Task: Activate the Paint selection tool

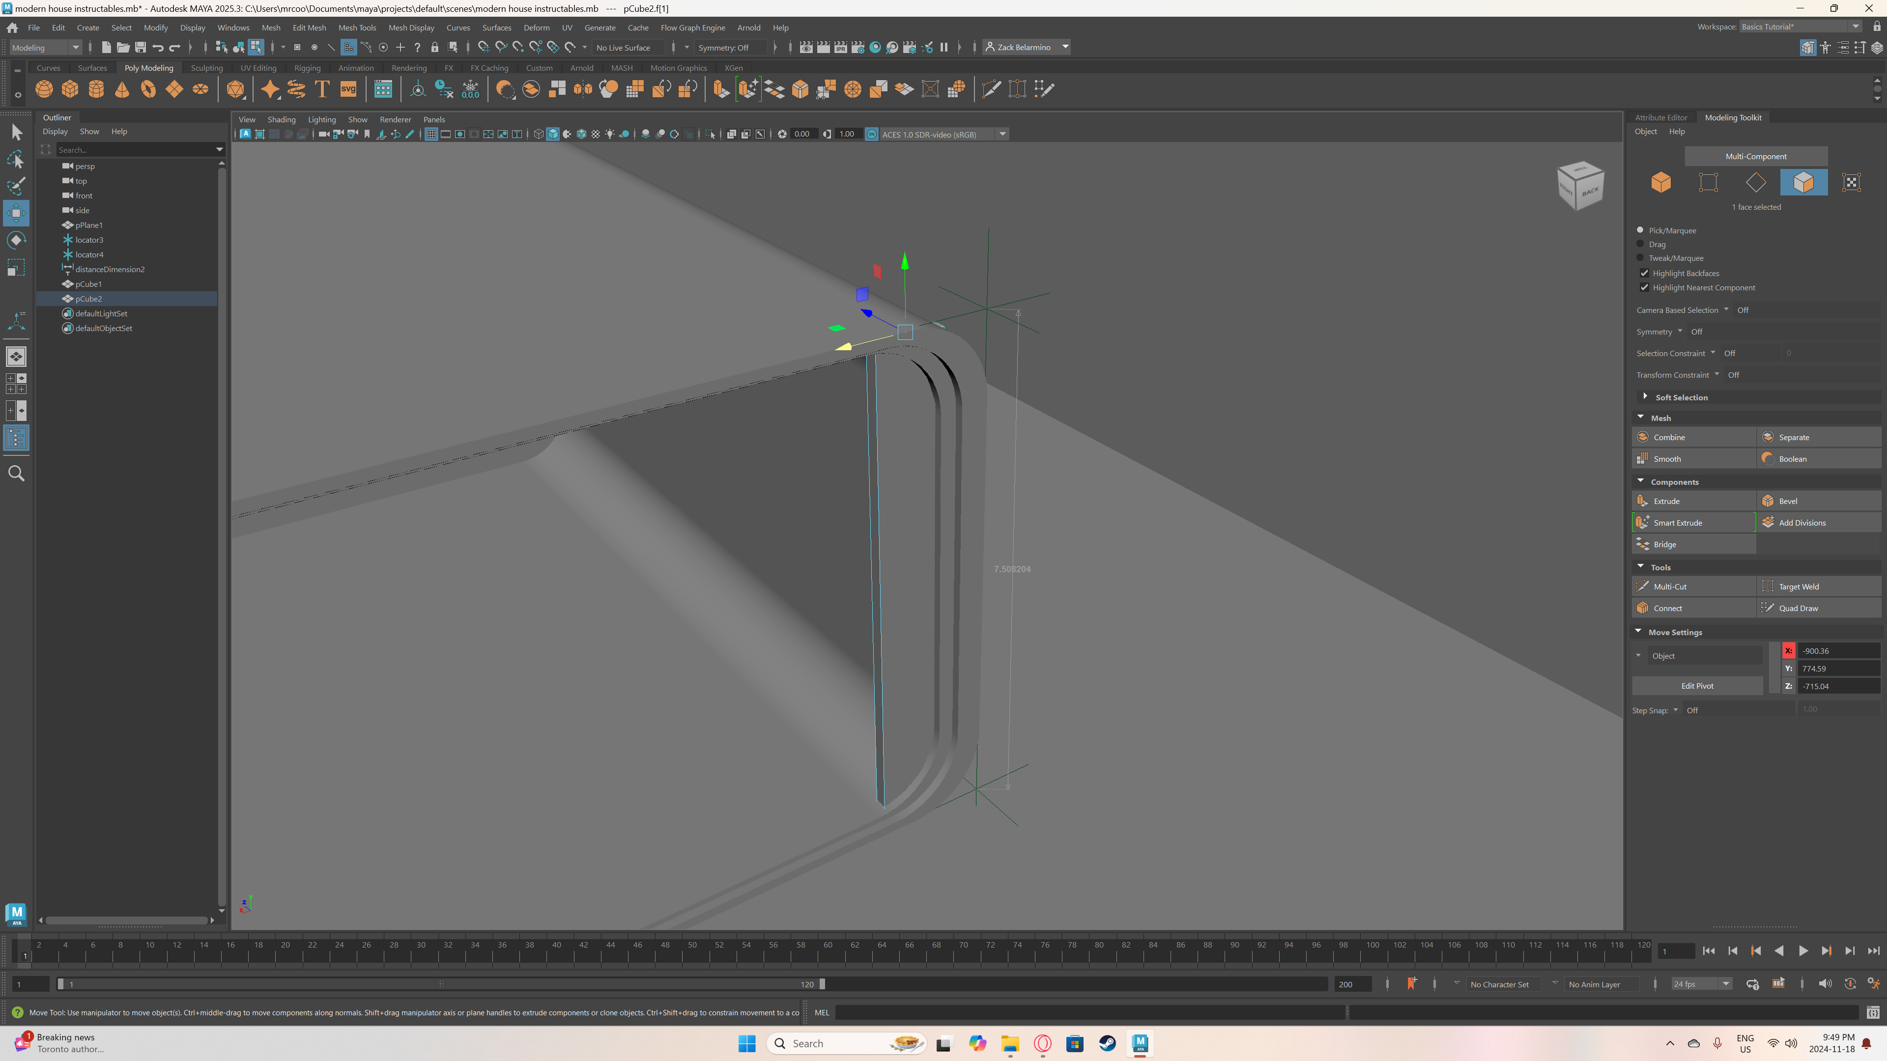Action: [16, 186]
